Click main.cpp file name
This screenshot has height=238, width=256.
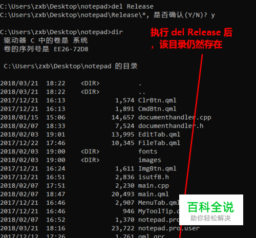(154, 186)
